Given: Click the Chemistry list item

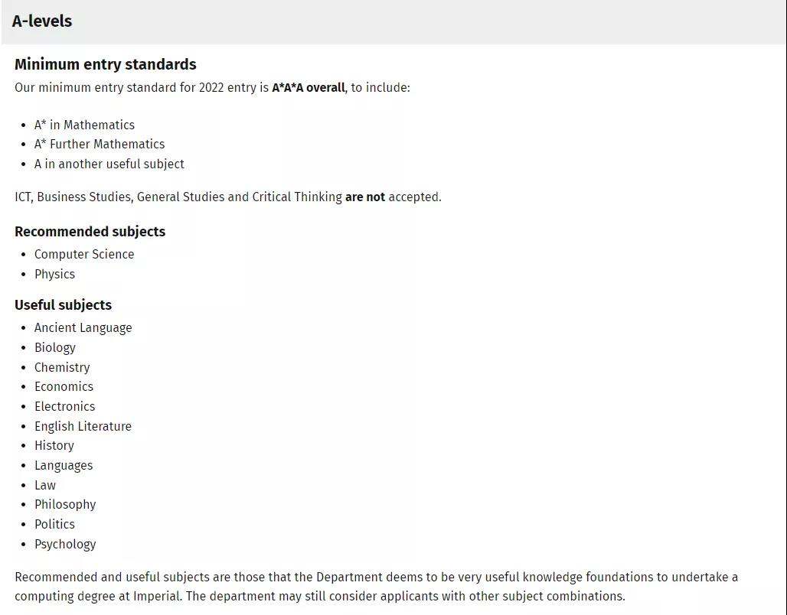Looking at the screenshot, I should [x=62, y=367].
